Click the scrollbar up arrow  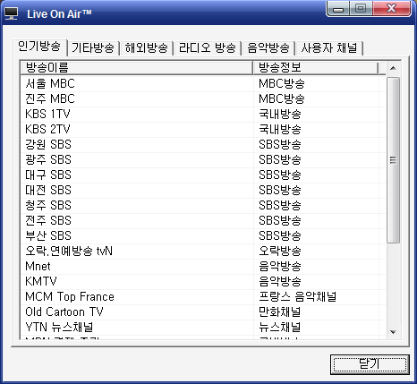coord(393,68)
